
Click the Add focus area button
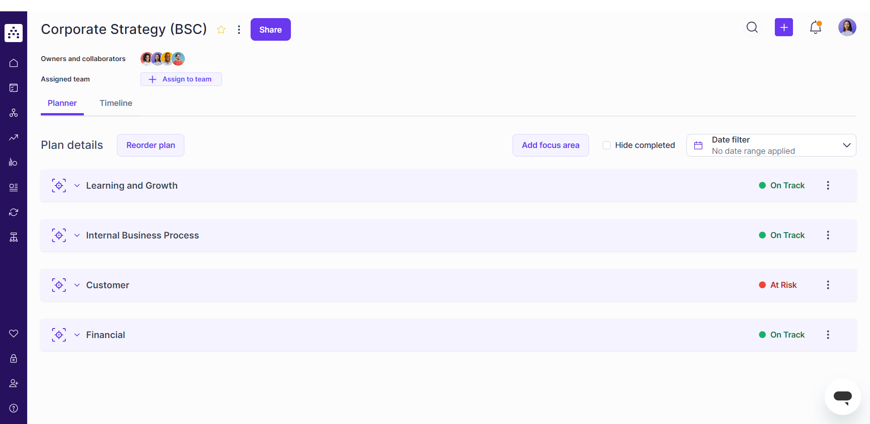(x=551, y=145)
